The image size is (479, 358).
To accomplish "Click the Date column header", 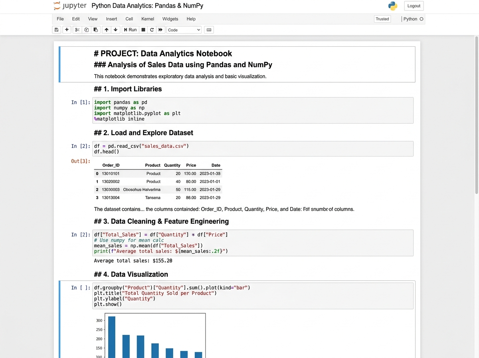I will point(216,165).
